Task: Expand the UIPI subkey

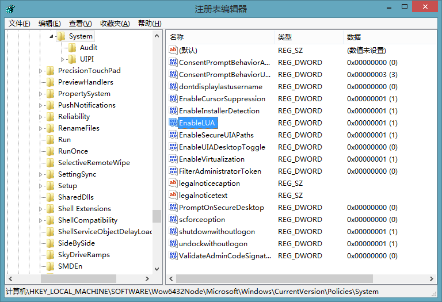Action: [63, 59]
